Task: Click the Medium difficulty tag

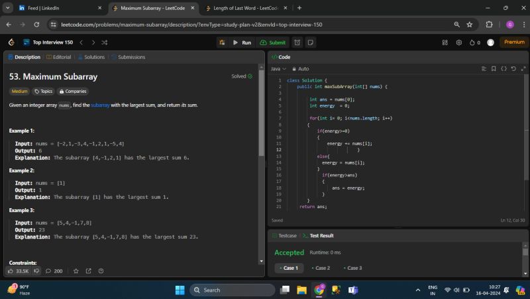Action: point(19,91)
